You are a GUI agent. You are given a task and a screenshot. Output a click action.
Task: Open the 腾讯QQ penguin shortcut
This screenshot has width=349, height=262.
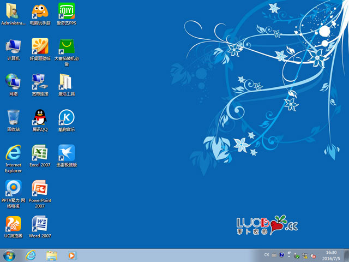tap(40, 117)
